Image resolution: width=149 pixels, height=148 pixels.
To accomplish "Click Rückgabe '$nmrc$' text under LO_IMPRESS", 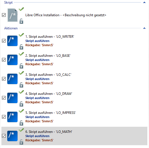I will tap(39, 121).
